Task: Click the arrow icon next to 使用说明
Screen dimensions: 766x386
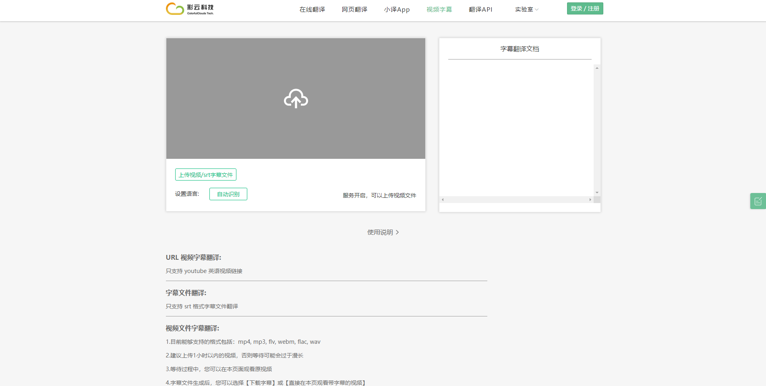Action: 397,232
